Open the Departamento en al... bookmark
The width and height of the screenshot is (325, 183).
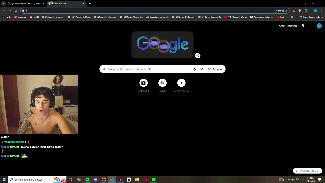click(157, 17)
